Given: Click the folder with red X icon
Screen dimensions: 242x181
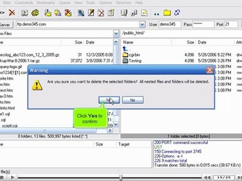Looking at the screenshot, I should pos(68,13).
